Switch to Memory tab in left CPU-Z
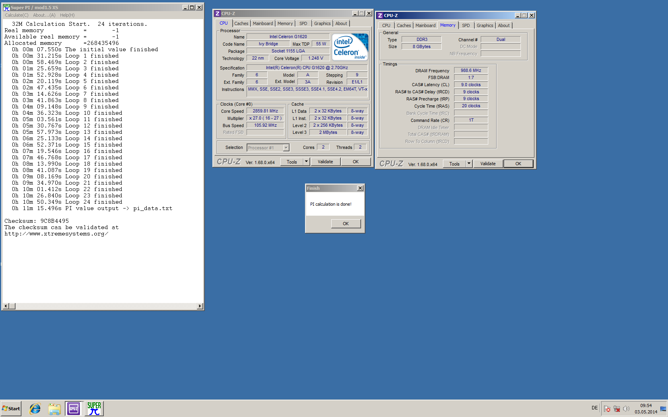 (285, 23)
